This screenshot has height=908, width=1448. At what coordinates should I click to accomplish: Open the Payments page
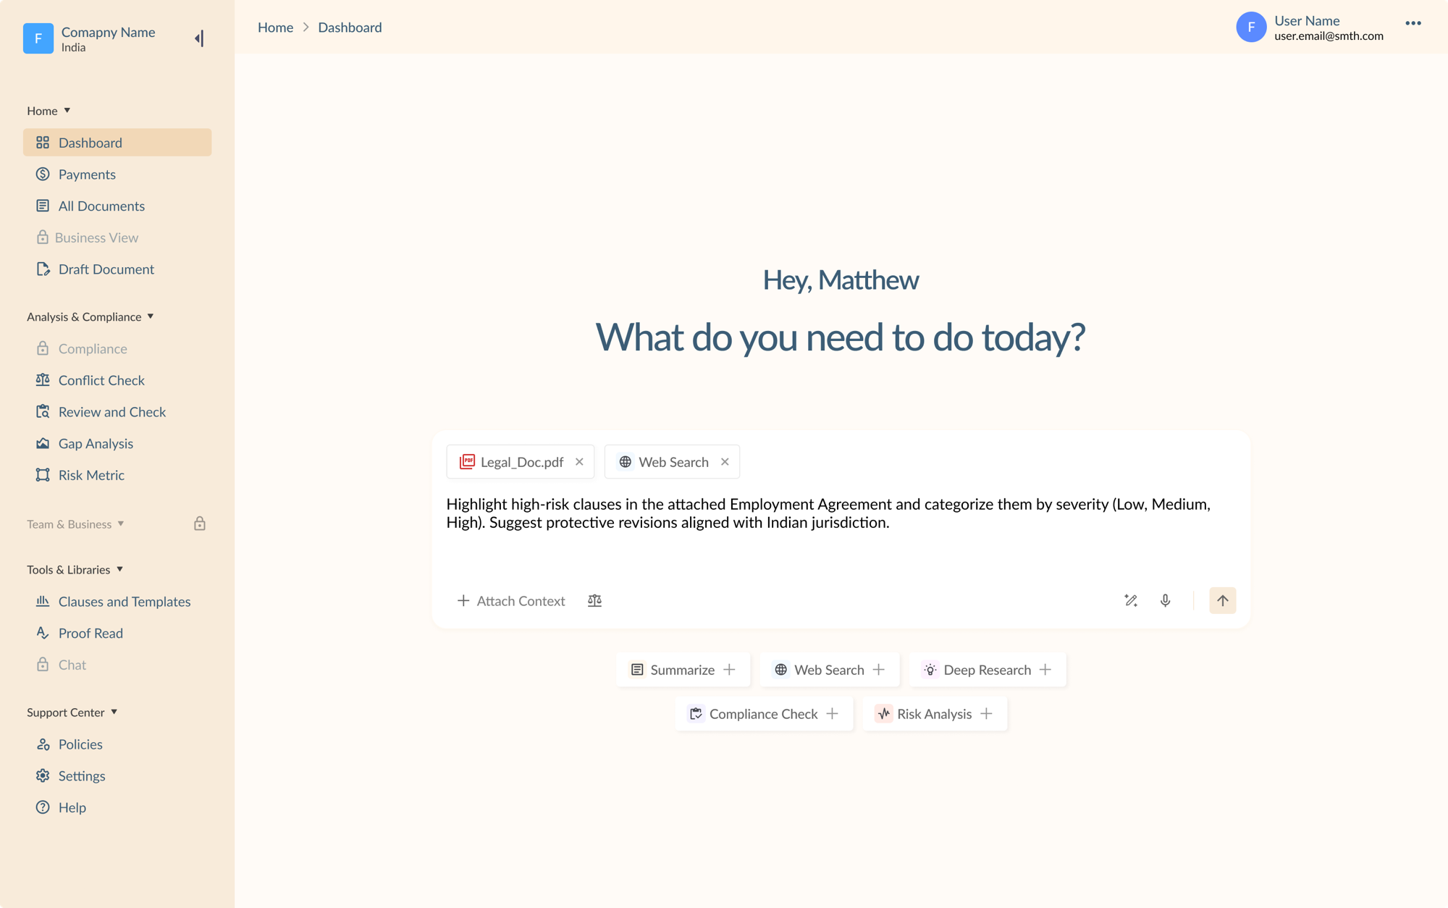click(117, 175)
